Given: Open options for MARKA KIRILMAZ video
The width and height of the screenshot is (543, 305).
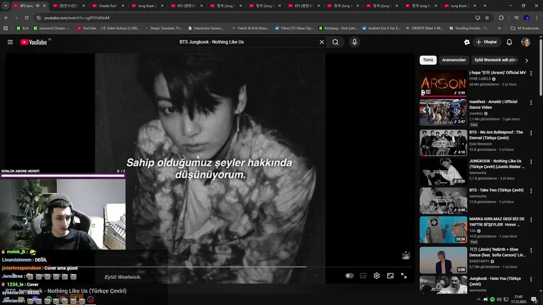Looking at the screenshot, I should [531, 219].
